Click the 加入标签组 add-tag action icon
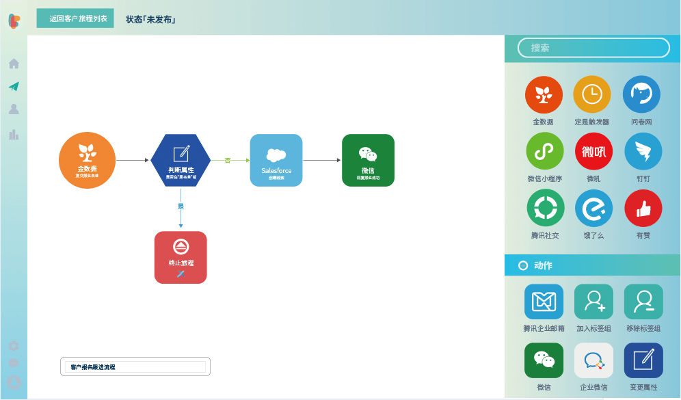Screen dimensions: 681x400 pyautogui.click(x=592, y=302)
